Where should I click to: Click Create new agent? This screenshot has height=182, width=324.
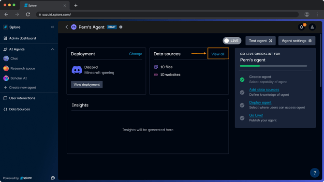click(x=20, y=88)
